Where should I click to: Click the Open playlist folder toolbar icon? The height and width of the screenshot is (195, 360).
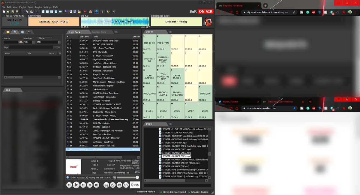click(8, 11)
